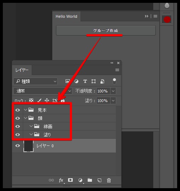The height and width of the screenshot is (191, 180).
Task: Filter layers by adjustment layers icon
Action: (x=76, y=81)
